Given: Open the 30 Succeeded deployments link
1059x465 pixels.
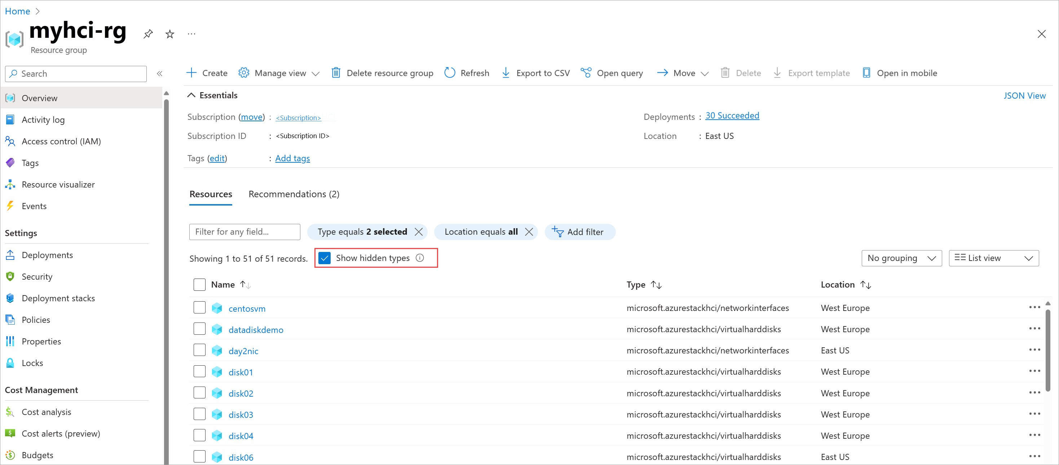Looking at the screenshot, I should [732, 116].
